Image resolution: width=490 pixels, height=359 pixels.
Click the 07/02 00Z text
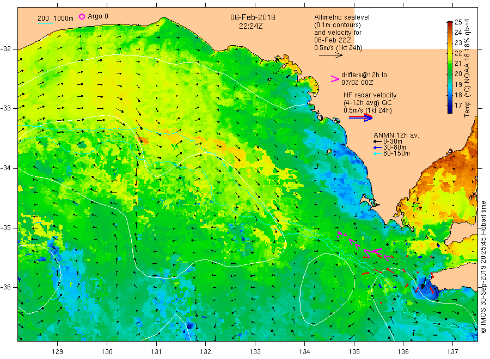357,83
